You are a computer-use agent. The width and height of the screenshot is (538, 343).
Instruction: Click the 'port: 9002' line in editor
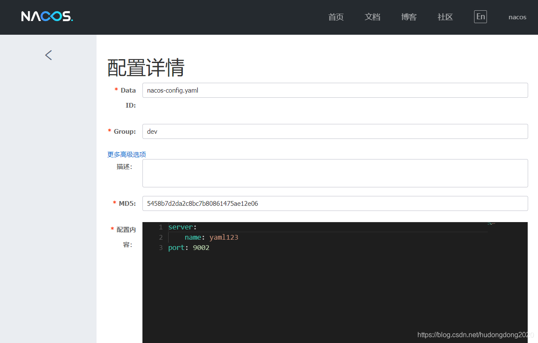click(x=189, y=247)
